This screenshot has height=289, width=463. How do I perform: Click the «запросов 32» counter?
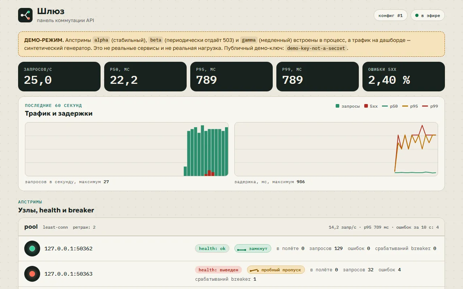point(358,270)
